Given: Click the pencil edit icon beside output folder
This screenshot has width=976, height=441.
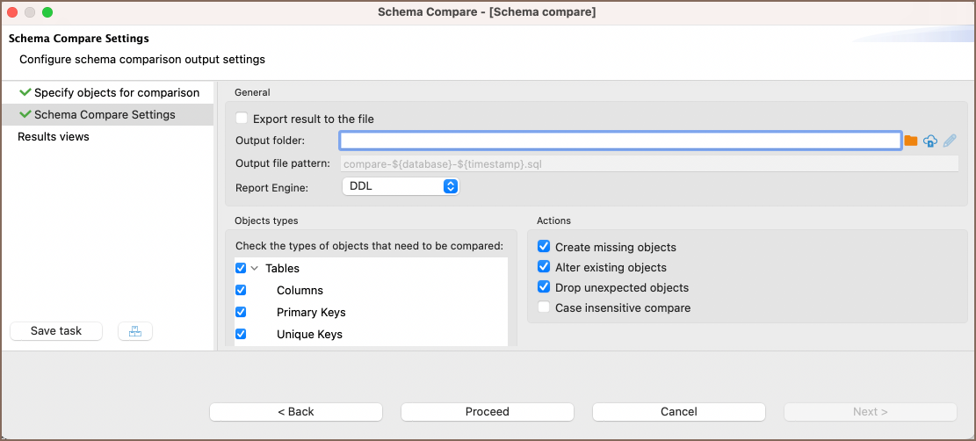Looking at the screenshot, I should pyautogui.click(x=950, y=141).
